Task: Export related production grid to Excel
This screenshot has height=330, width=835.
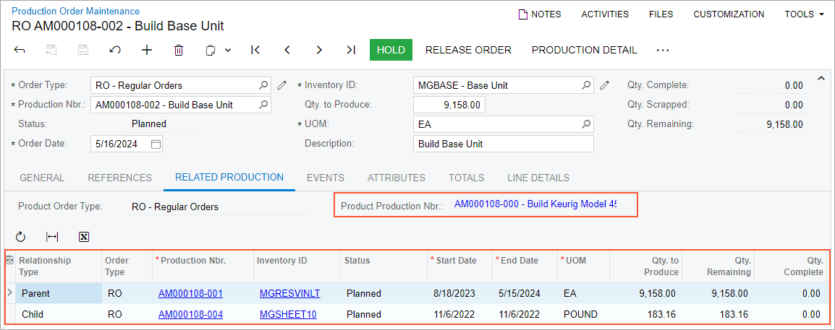Action: [x=84, y=236]
